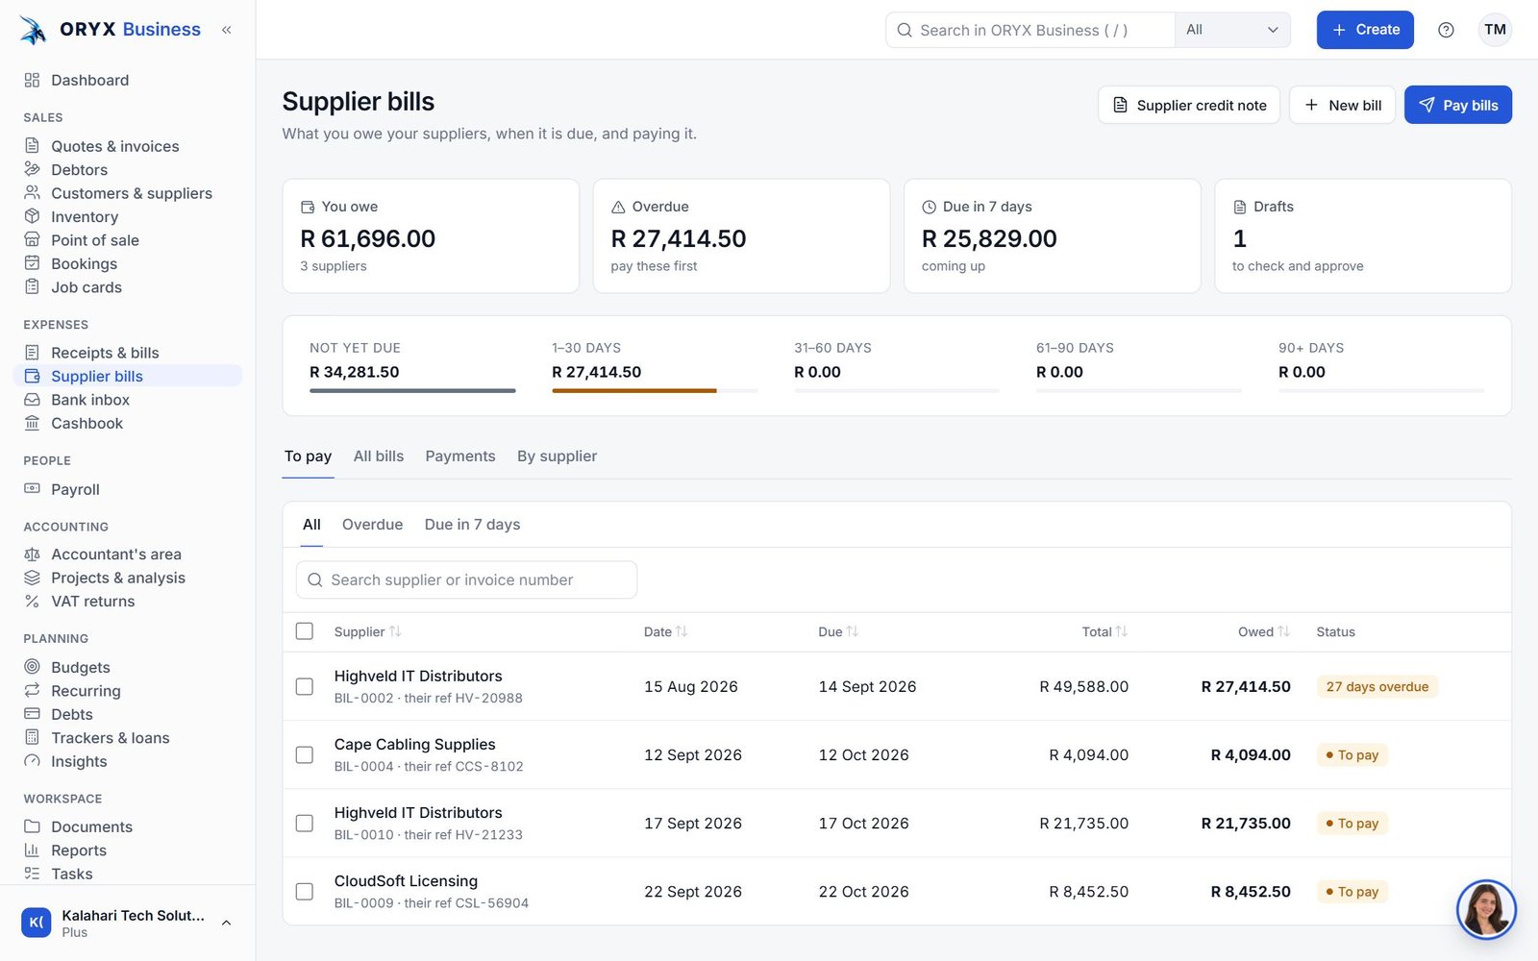Viewport: 1538px width, 961px height.
Task: Open Accountant's area scales icon
Action: [x=32, y=554]
